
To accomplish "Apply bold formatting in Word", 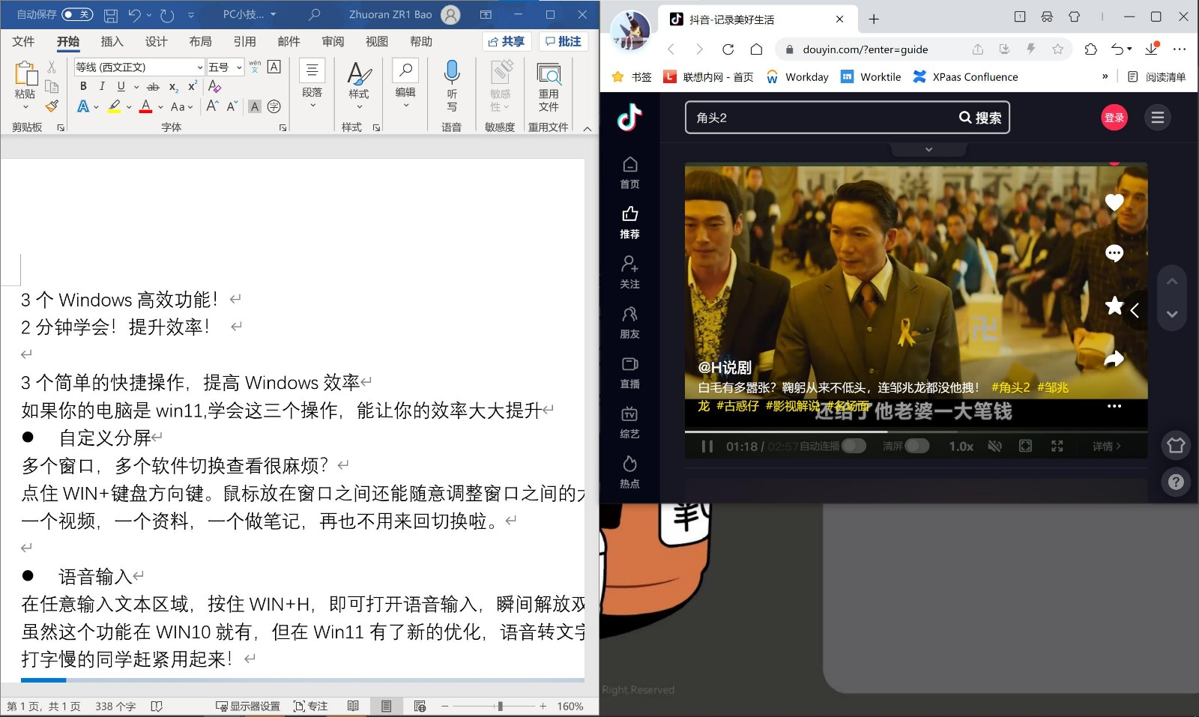I will click(83, 86).
